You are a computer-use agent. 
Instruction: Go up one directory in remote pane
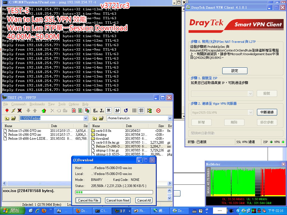tap(95, 118)
